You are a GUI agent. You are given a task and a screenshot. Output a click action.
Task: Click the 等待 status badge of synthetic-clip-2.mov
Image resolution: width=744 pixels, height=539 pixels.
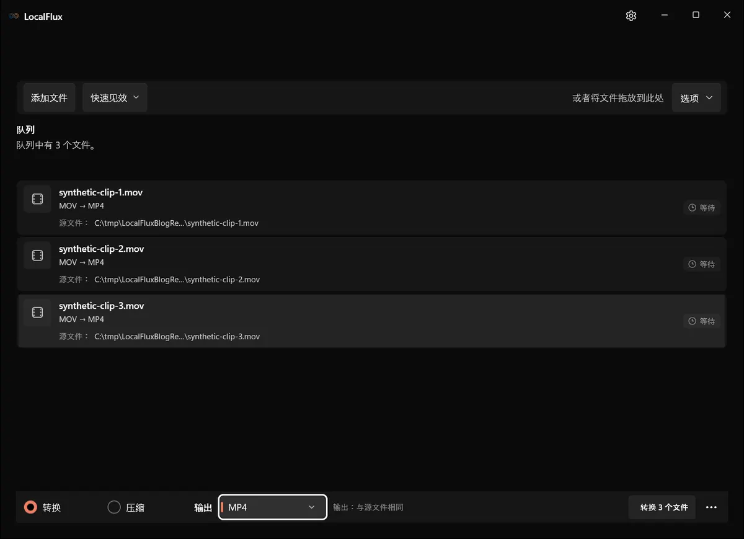tap(702, 264)
